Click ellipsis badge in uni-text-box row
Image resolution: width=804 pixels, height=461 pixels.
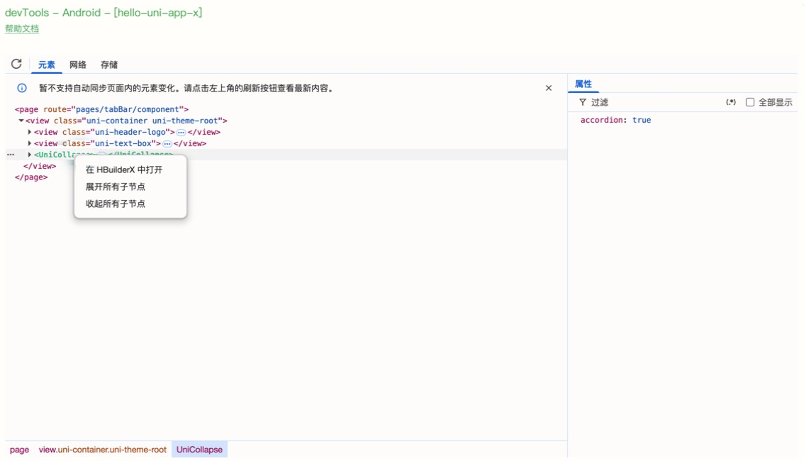(167, 143)
